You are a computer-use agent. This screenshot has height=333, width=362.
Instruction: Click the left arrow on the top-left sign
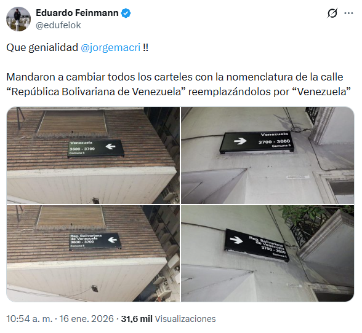pyautogui.click(x=111, y=146)
